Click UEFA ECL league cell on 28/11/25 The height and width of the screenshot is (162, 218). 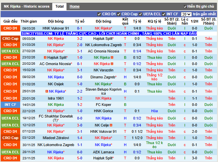11,152
